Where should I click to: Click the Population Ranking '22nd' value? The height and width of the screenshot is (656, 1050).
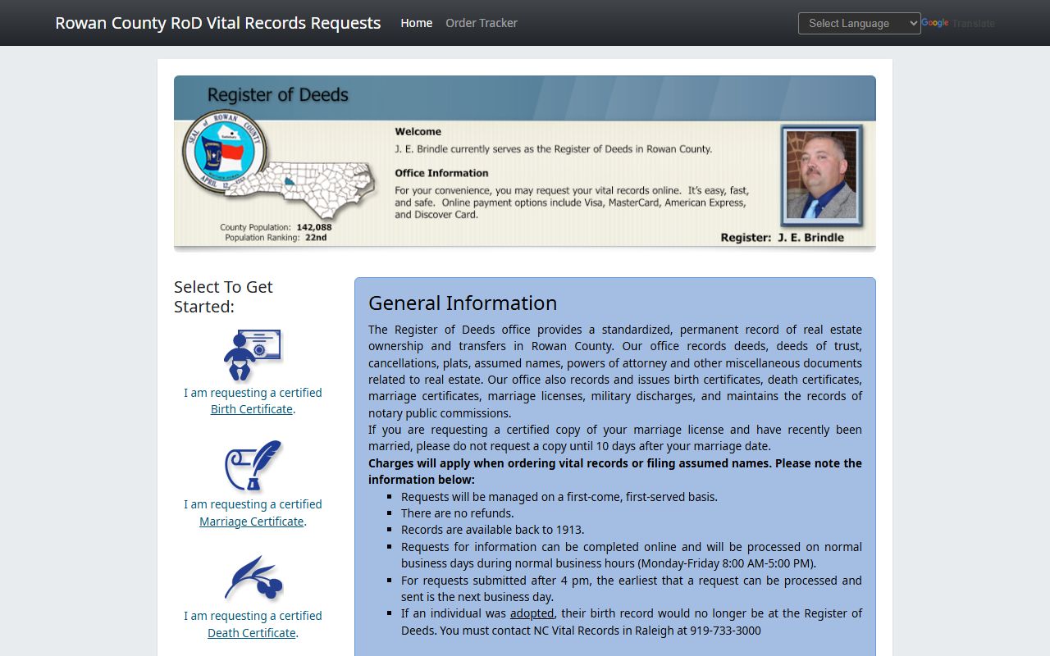315,238
